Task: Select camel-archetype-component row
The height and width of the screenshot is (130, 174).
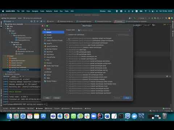Action: point(99,64)
